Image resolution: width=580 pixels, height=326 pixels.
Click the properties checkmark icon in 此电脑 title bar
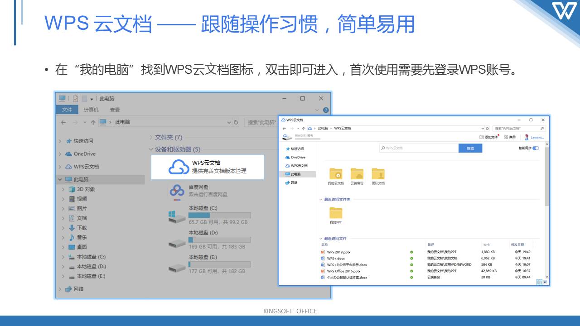[x=75, y=98]
